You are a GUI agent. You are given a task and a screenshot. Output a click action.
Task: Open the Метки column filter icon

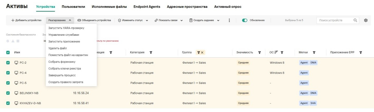(314, 52)
